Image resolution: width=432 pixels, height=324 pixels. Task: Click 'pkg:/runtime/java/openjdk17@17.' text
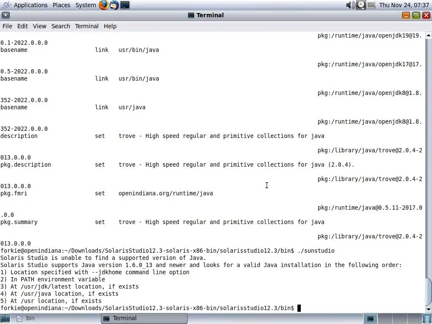click(370, 64)
